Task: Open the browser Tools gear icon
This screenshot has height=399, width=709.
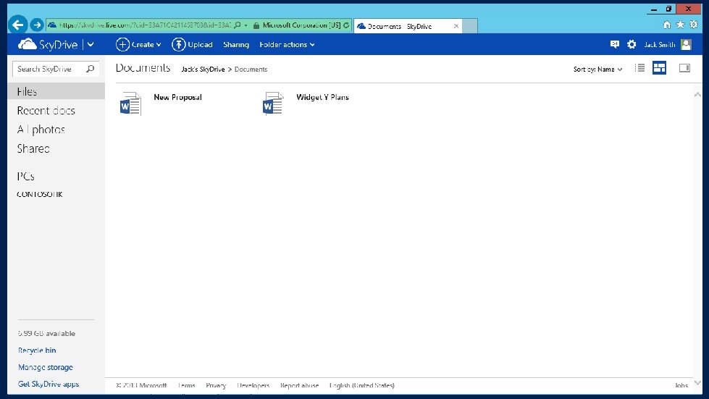Action: (694, 25)
